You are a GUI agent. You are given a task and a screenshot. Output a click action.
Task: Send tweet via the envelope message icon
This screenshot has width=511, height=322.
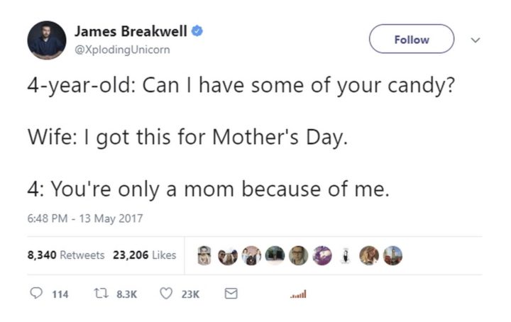(231, 294)
